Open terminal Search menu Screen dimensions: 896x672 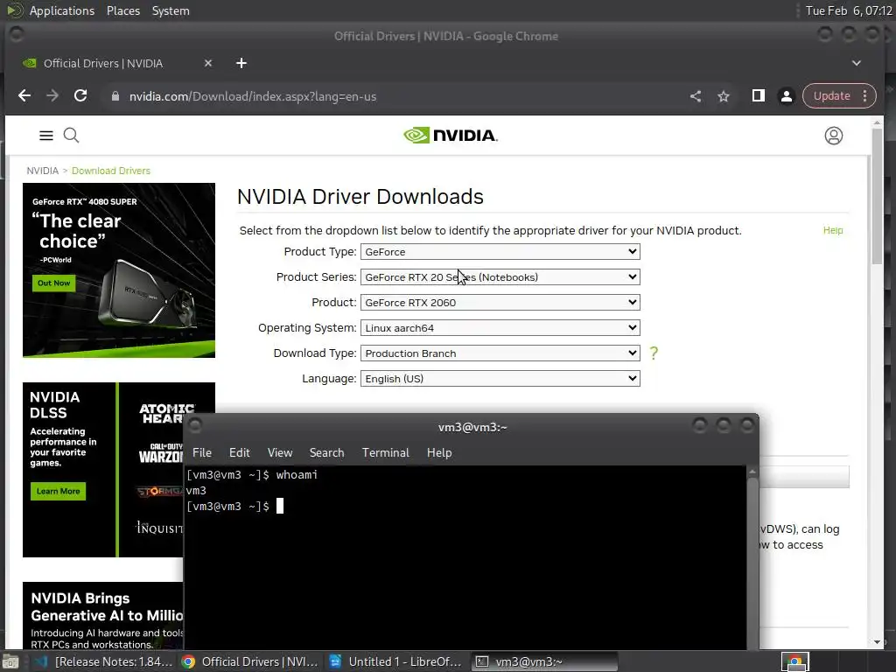[327, 452]
